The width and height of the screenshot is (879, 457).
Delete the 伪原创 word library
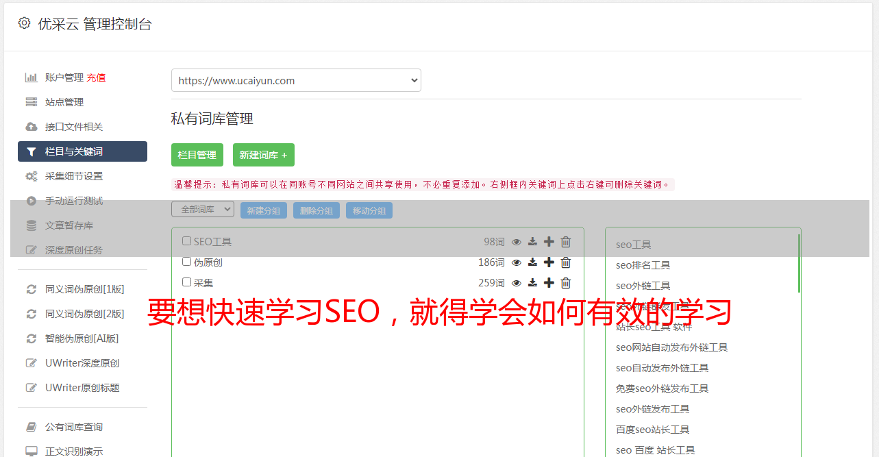566,262
